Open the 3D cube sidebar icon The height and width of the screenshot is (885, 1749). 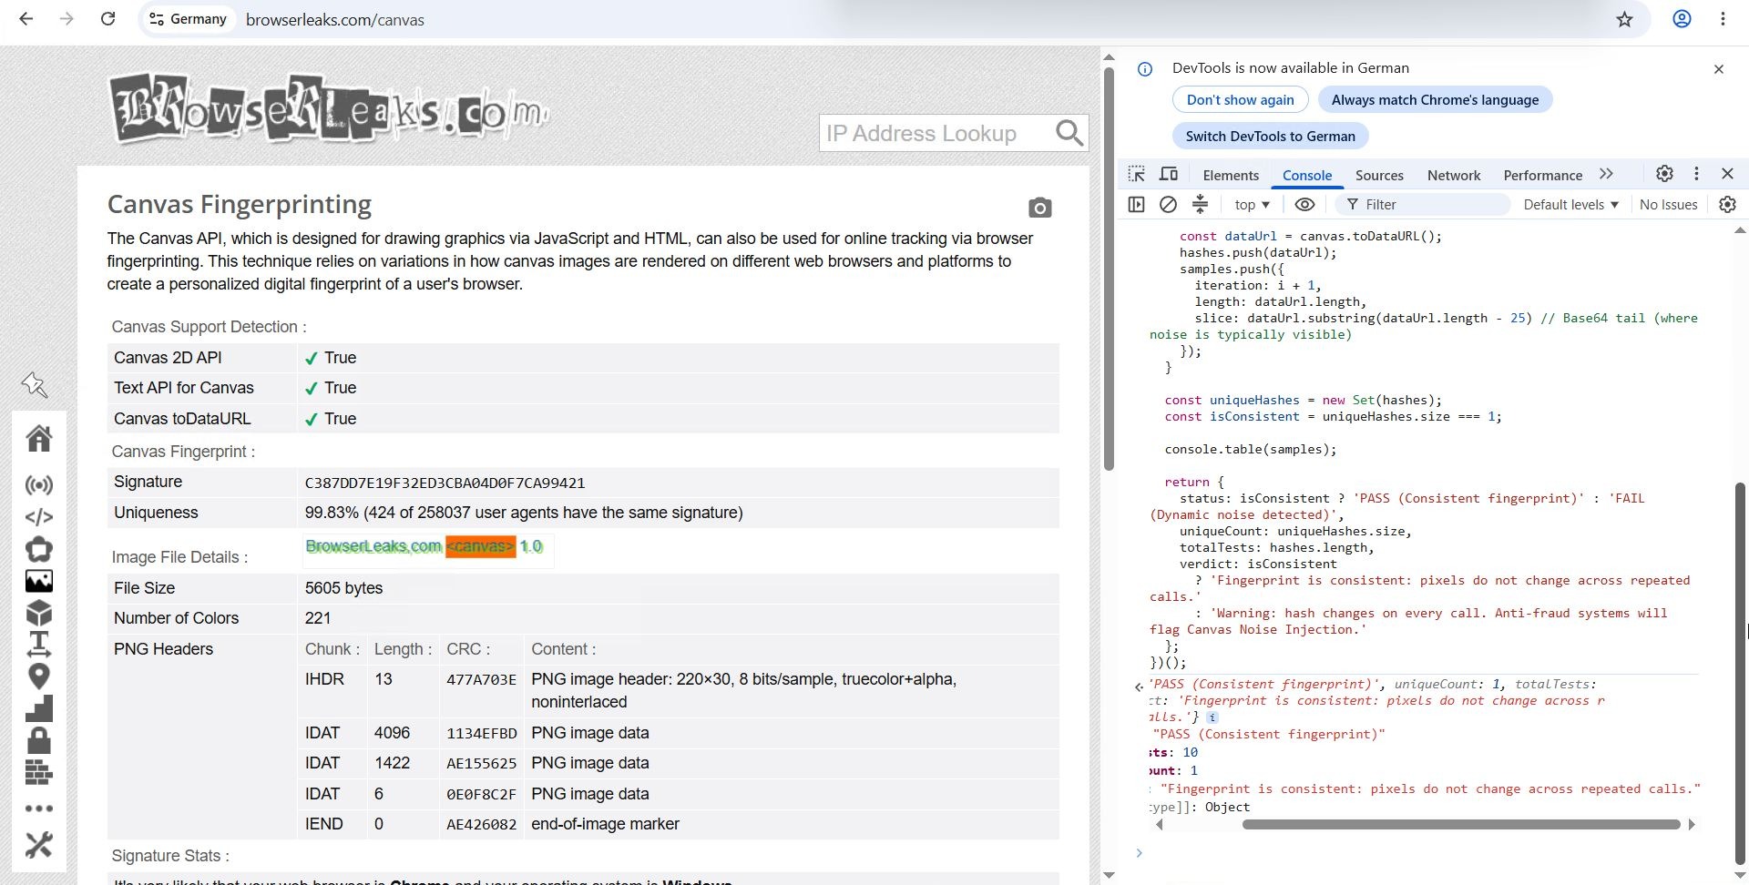[x=39, y=612]
